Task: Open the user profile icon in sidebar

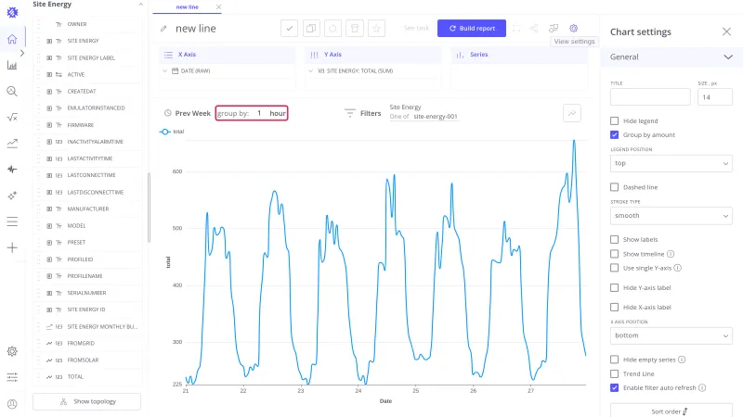Action: 12,404
